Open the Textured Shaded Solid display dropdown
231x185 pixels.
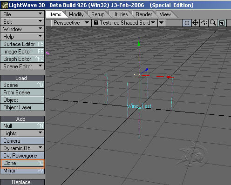[x=125, y=23]
